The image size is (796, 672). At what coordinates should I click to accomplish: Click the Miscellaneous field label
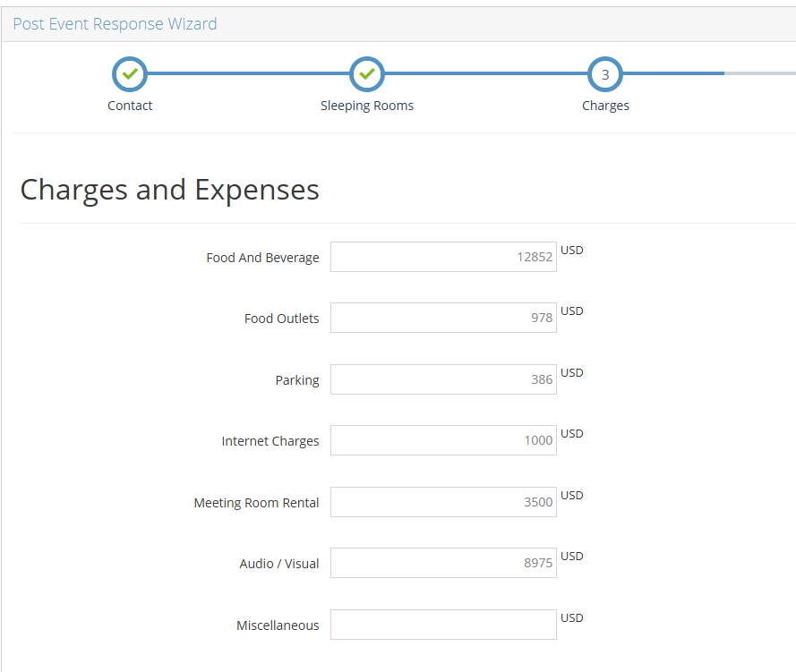(x=278, y=625)
